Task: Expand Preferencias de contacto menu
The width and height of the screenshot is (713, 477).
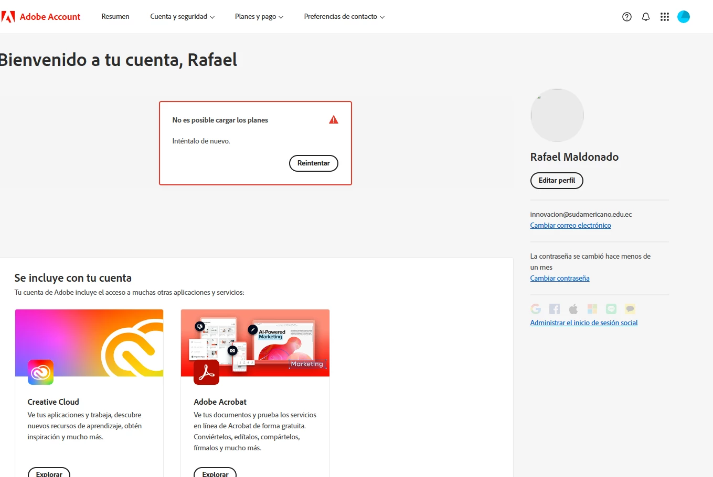Action: pyautogui.click(x=344, y=17)
